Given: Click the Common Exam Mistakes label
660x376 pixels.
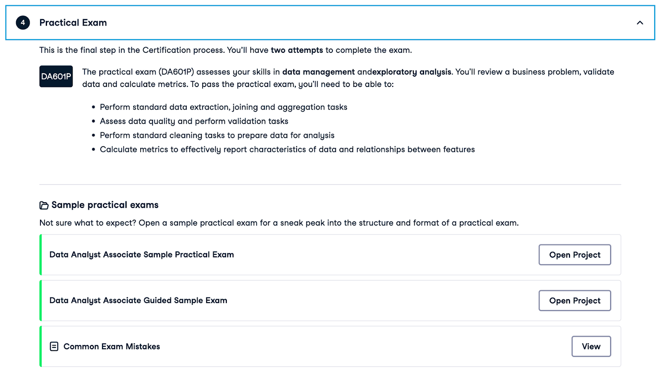Looking at the screenshot, I should click(111, 346).
